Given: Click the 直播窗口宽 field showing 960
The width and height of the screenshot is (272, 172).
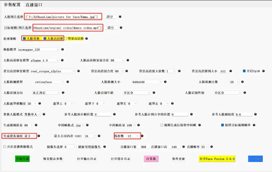Looking at the screenshot, I should click(x=143, y=147).
